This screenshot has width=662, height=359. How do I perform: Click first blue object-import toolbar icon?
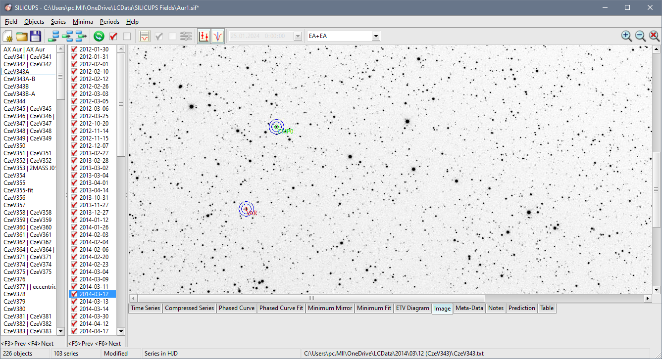pyautogui.click(x=53, y=36)
